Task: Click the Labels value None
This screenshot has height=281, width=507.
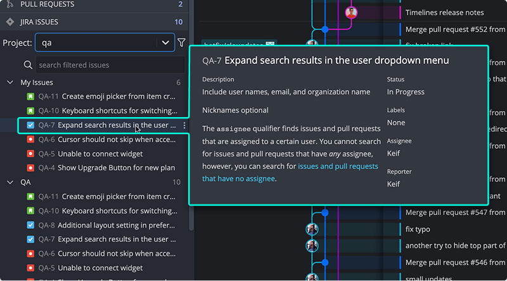Action: 396,123
